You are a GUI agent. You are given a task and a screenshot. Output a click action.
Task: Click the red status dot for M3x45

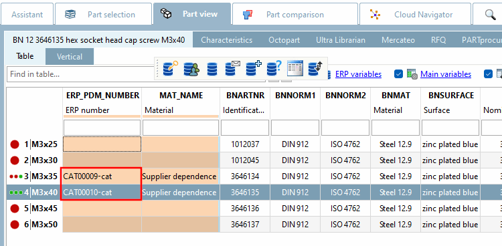point(15,209)
